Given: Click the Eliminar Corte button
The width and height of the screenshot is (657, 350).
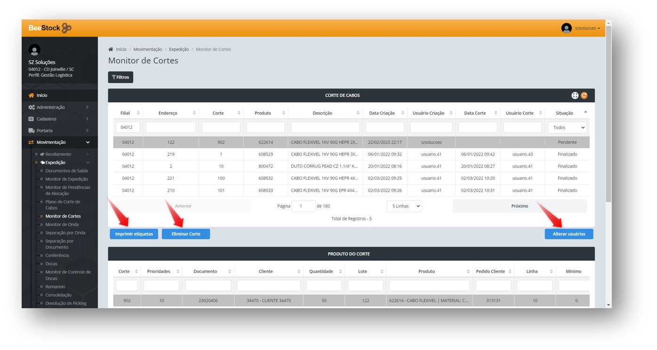Looking at the screenshot, I should 186,234.
